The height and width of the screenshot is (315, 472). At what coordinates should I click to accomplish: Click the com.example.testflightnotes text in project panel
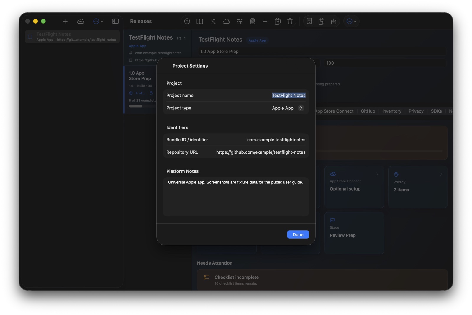(158, 53)
